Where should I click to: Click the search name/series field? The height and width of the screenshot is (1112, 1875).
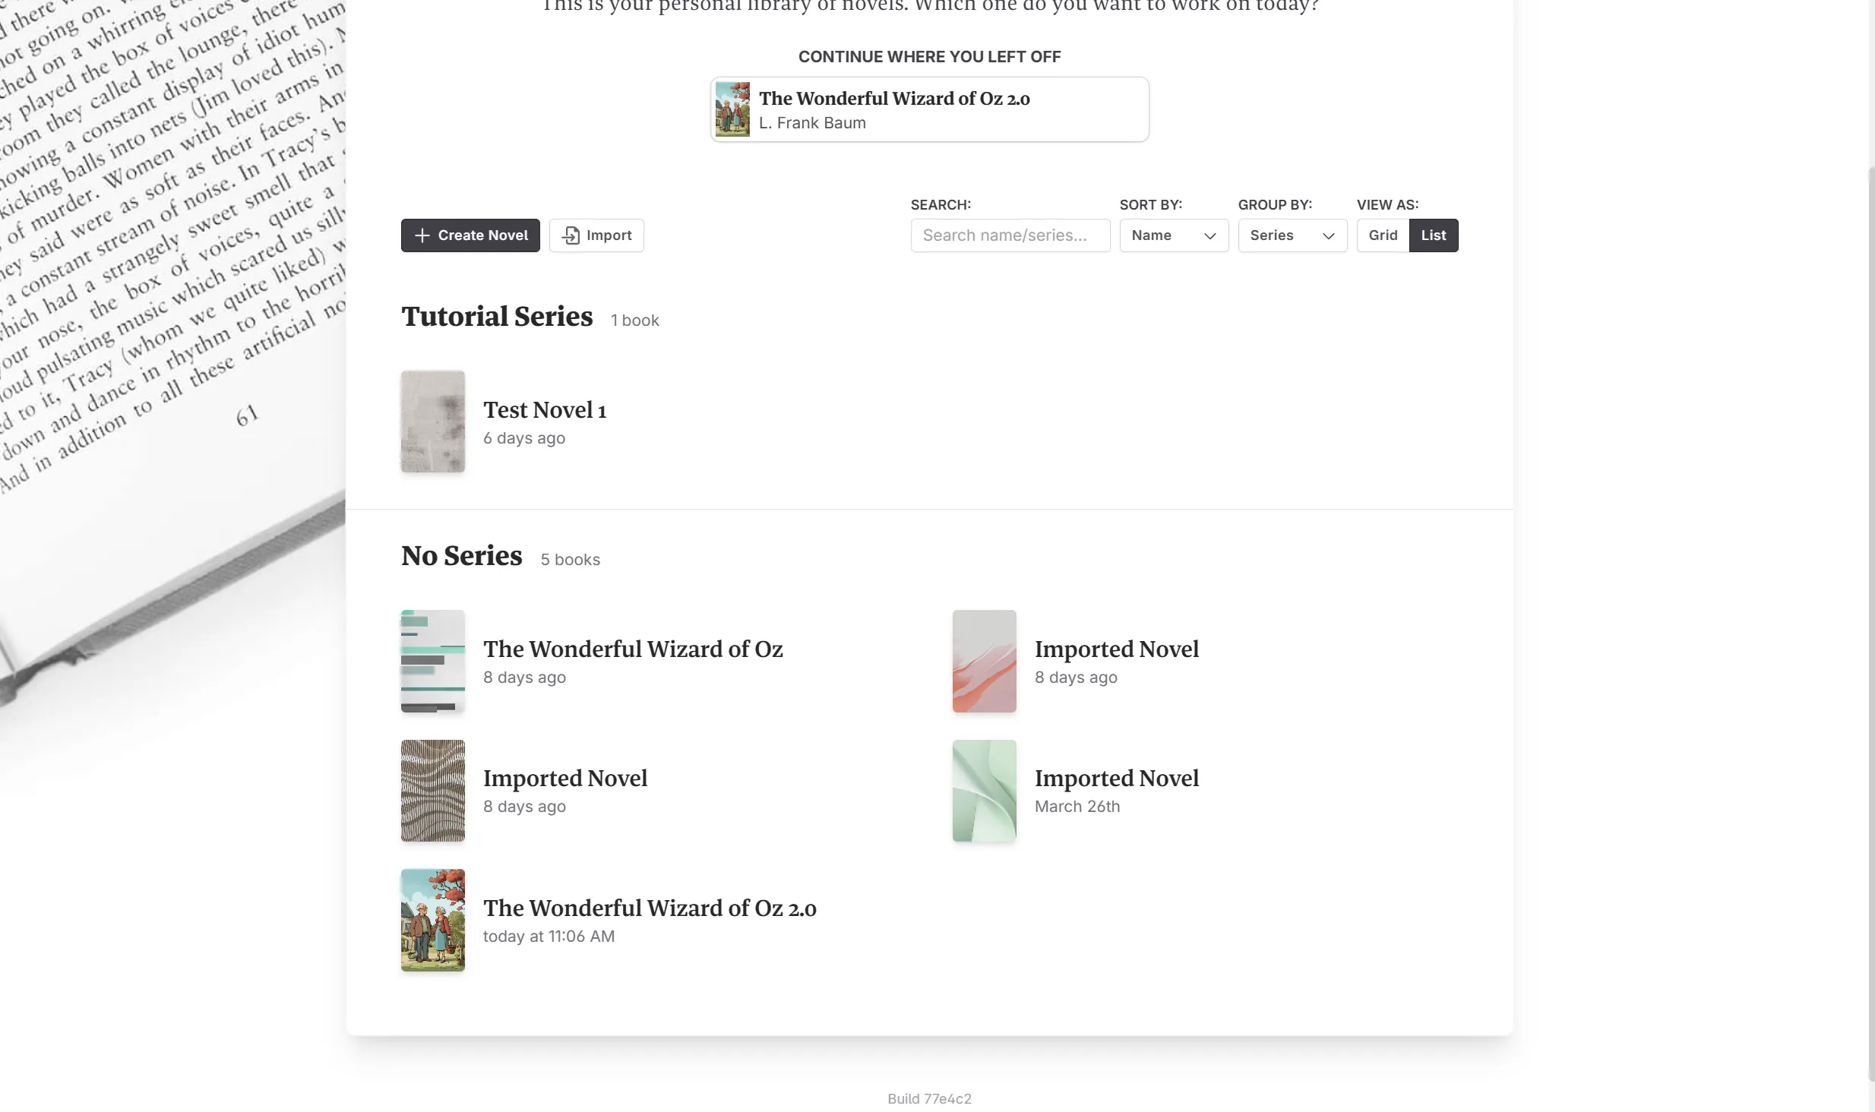point(1010,235)
